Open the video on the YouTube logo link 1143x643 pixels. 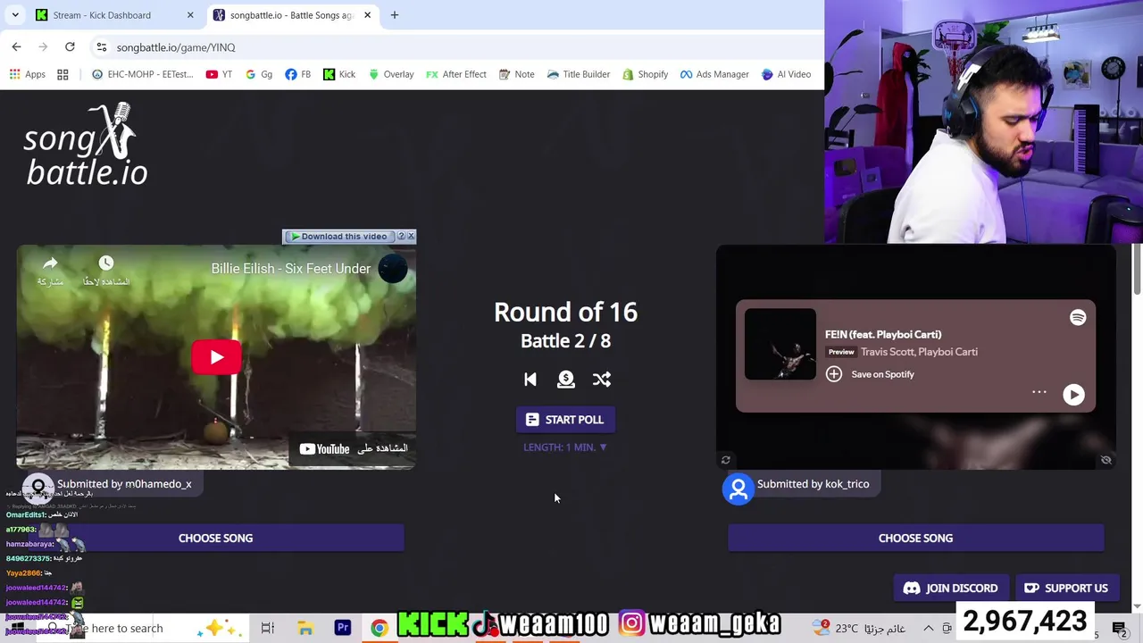tap(354, 448)
